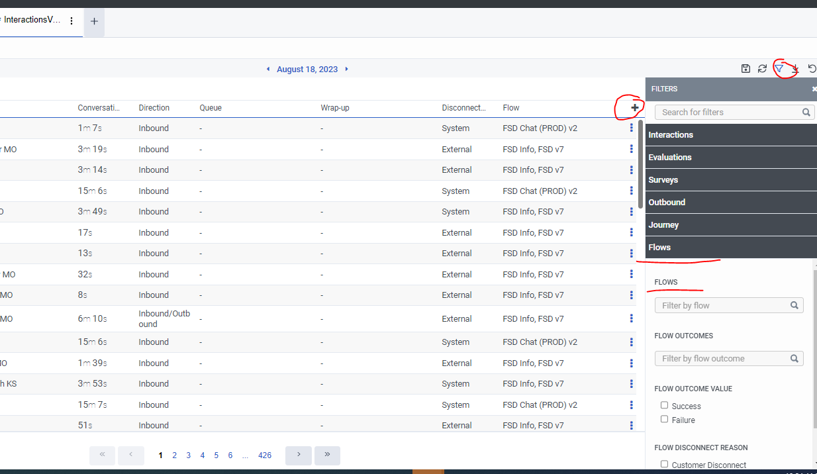Open row menu for 17s interaction
The image size is (817, 474).
tap(632, 233)
